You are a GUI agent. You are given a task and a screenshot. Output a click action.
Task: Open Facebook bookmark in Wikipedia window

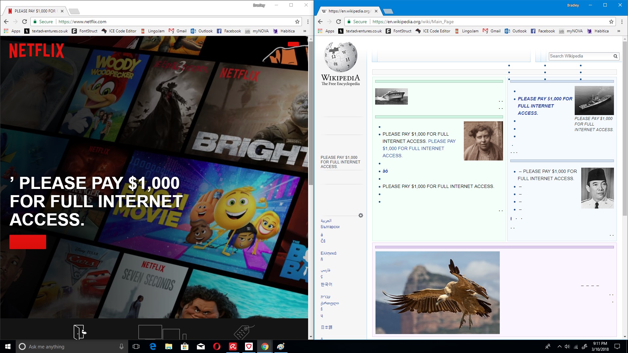click(543, 31)
